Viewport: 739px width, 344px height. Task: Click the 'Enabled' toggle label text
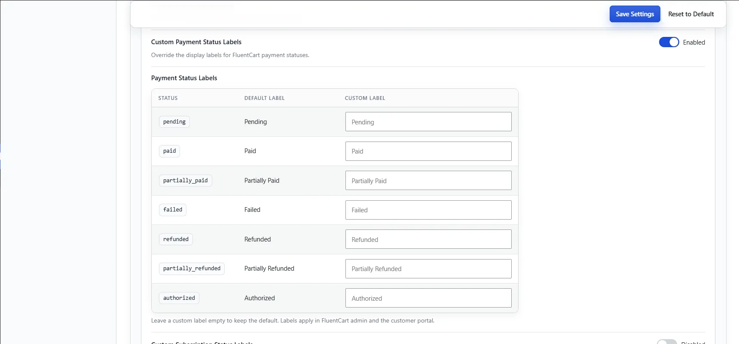[x=694, y=42]
